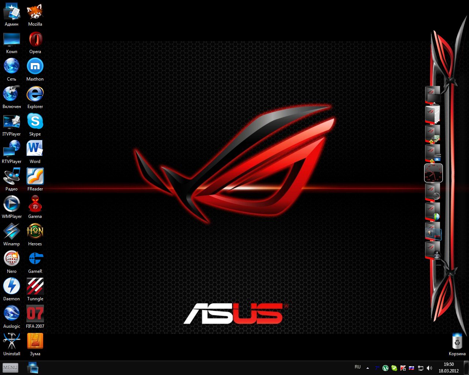Image resolution: width=469 pixels, height=375 pixels.
Task: Open the dock folder with gray disc
Action: click(x=433, y=192)
